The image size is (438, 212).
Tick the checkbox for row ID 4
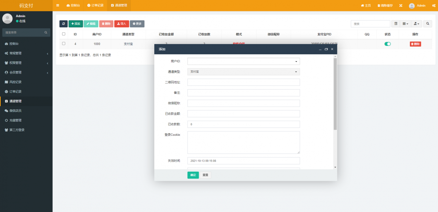coord(63,44)
